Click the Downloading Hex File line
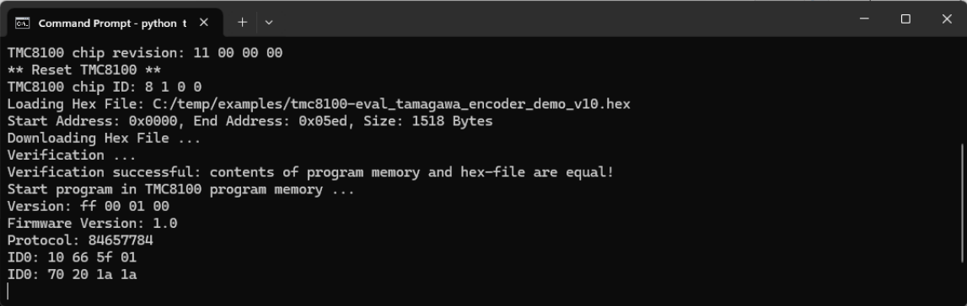Image resolution: width=967 pixels, height=306 pixels. click(x=105, y=138)
